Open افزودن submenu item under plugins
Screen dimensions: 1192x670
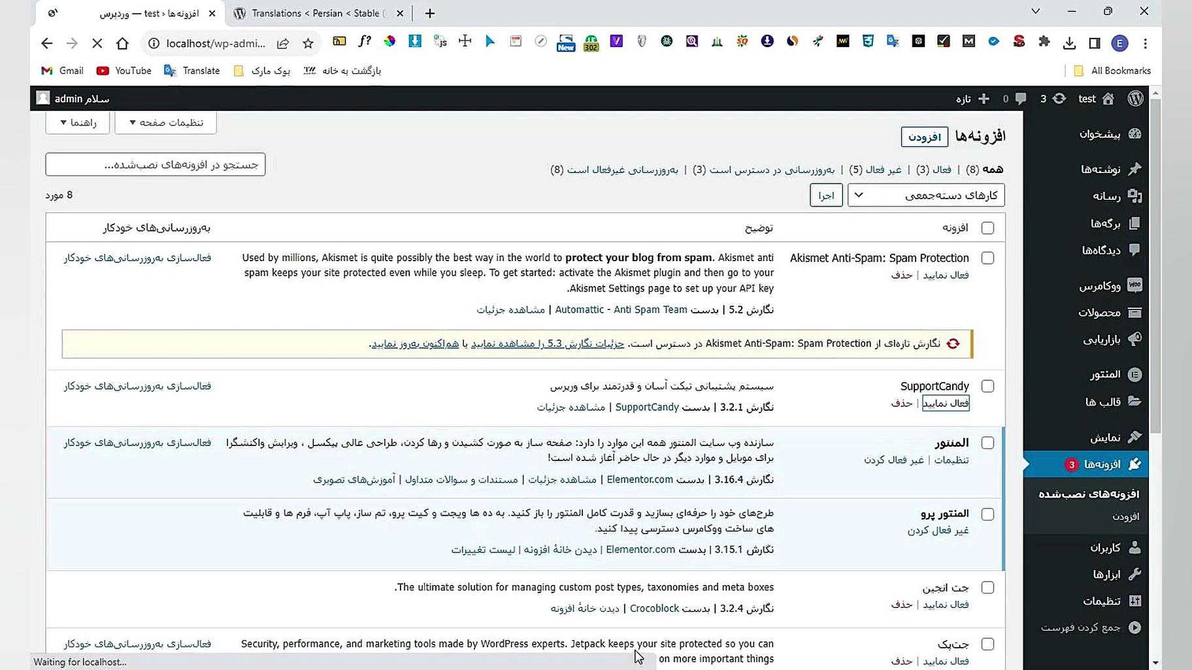tap(1126, 517)
